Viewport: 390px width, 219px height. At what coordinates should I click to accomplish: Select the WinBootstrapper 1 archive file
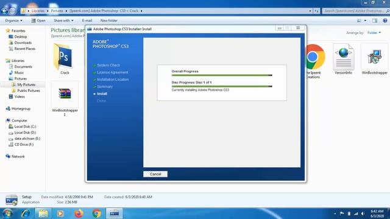65,99
